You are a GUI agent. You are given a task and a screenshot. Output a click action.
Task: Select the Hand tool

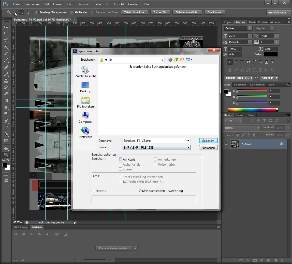(x=6, y=148)
